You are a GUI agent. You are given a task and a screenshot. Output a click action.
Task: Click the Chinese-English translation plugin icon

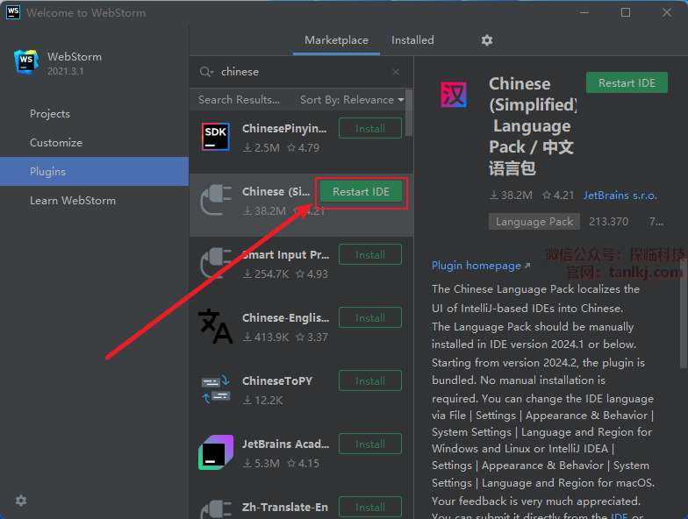[216, 326]
